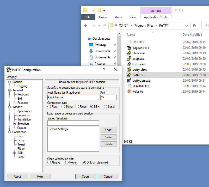
Task: Click the question mark help button in PuTTY
Action: point(104,70)
